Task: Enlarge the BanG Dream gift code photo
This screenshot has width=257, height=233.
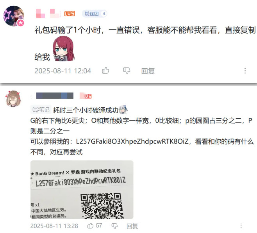Action: pyautogui.click(x=82, y=190)
